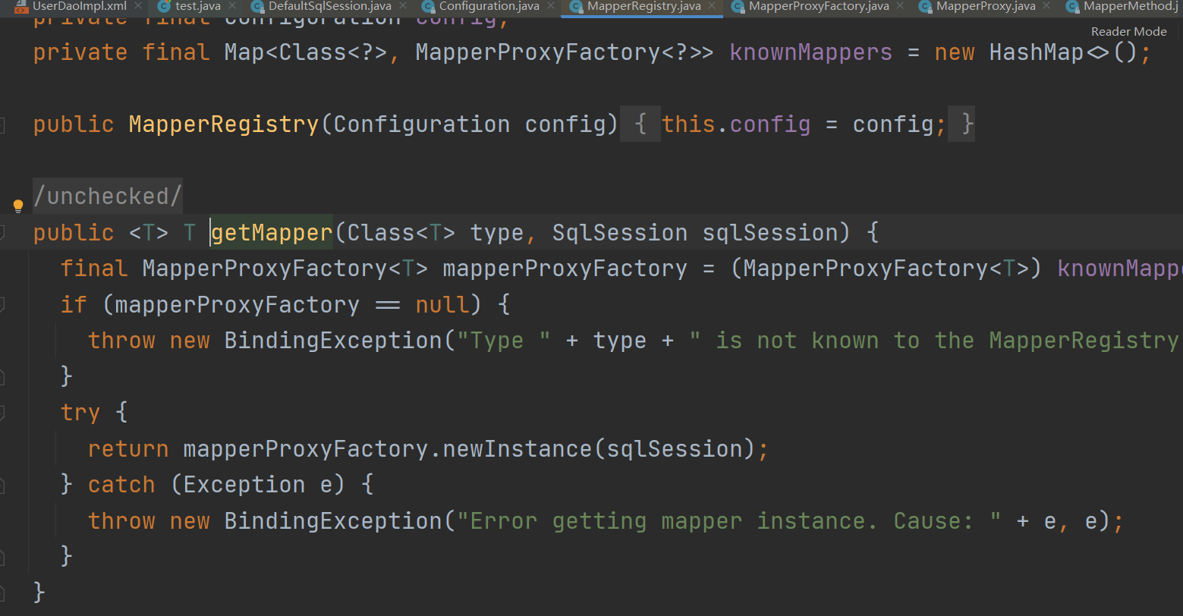The image size is (1183, 616).
Task: Click the SqlSession parameter type in getMapper
Action: point(619,232)
